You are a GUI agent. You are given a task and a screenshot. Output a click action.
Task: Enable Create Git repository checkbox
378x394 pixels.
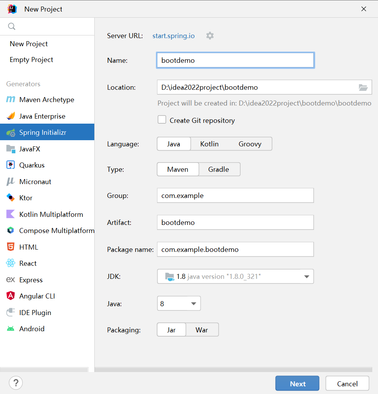pos(162,120)
